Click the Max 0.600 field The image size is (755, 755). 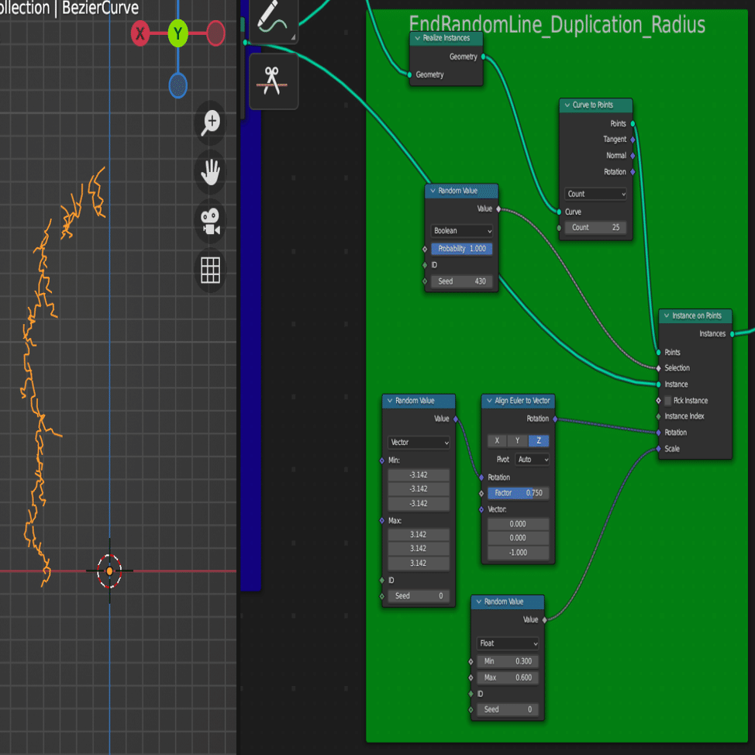tap(508, 678)
